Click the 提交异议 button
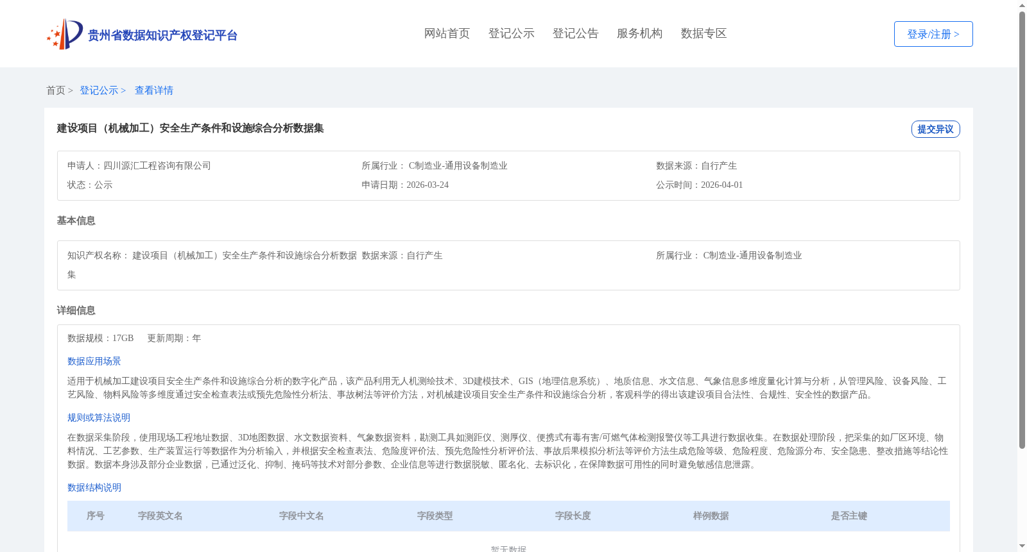 [935, 129]
